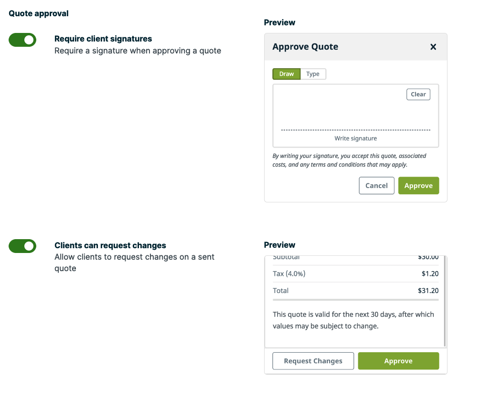Select the Tax (4.0%) line label

(x=289, y=274)
